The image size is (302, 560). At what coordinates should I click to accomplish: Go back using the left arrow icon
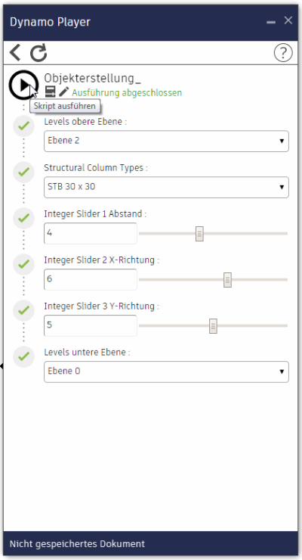pyautogui.click(x=15, y=52)
